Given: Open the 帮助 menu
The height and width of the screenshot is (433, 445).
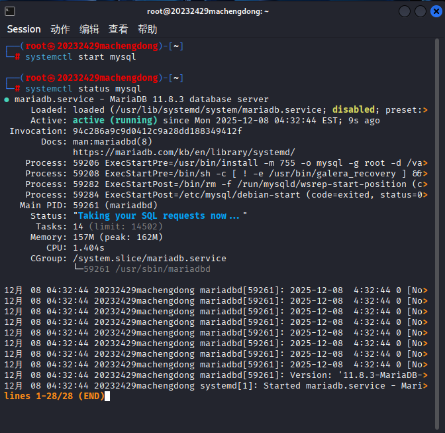Looking at the screenshot, I should point(147,29).
